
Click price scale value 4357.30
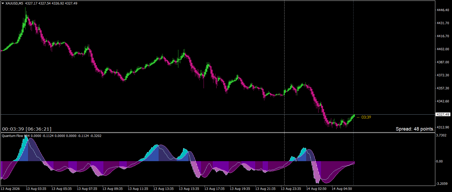tap(443, 88)
